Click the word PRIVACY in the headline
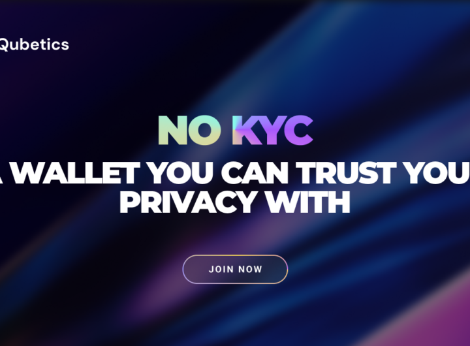 coord(188,202)
